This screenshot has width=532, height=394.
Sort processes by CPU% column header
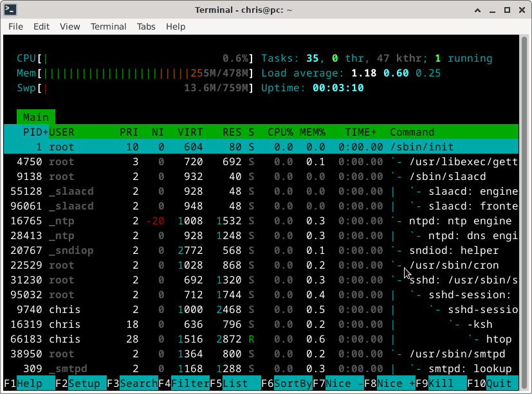(x=280, y=132)
